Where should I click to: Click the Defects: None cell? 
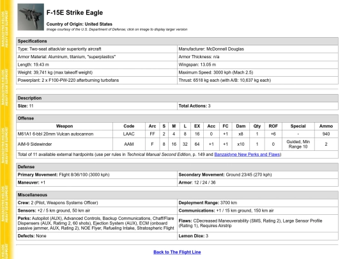97,236
